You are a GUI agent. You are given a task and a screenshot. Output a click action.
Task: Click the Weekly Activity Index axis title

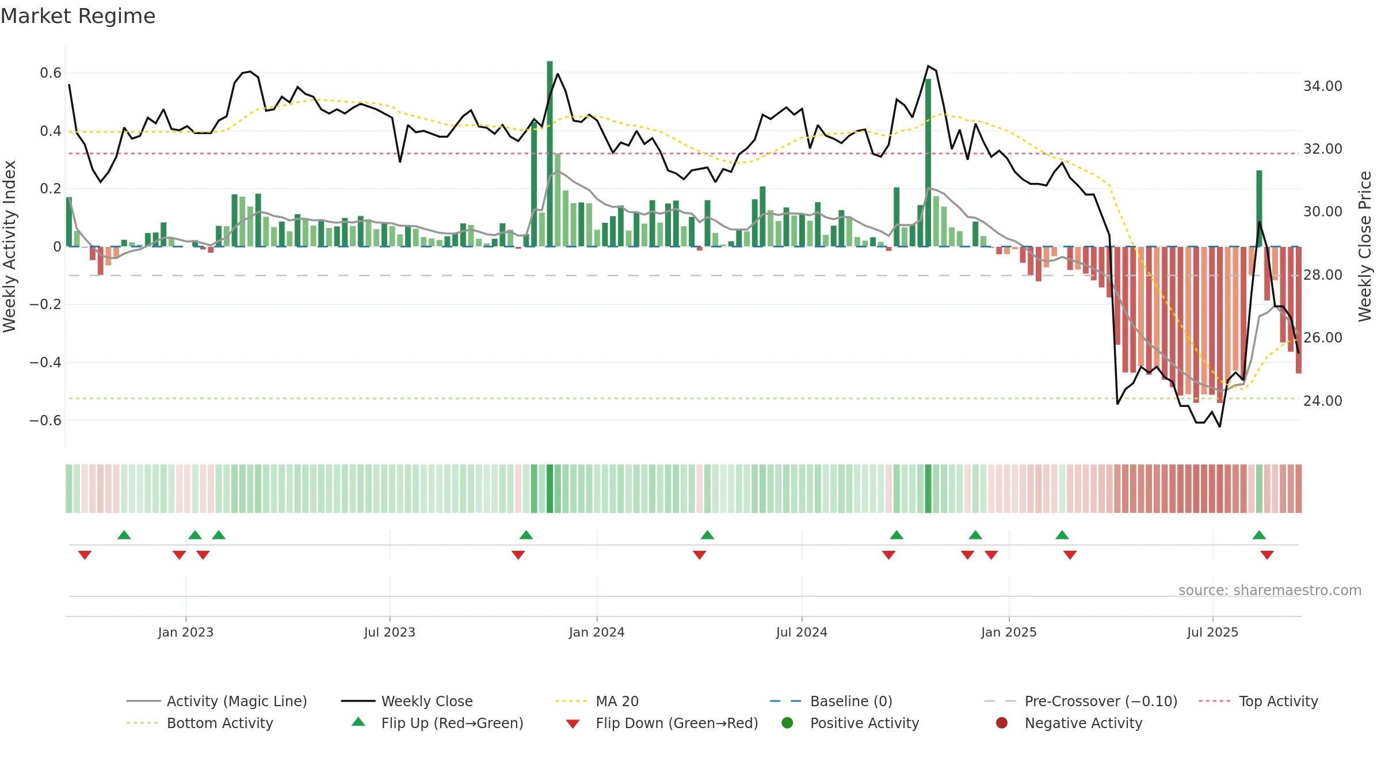[x=9, y=246]
